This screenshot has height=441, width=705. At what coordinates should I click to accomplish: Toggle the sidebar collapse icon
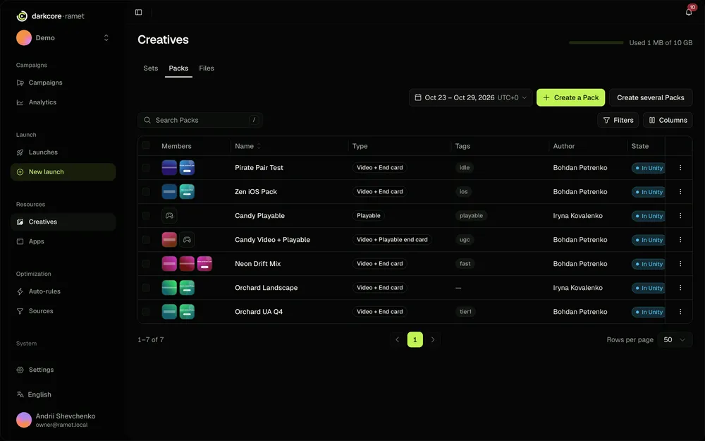(x=138, y=12)
